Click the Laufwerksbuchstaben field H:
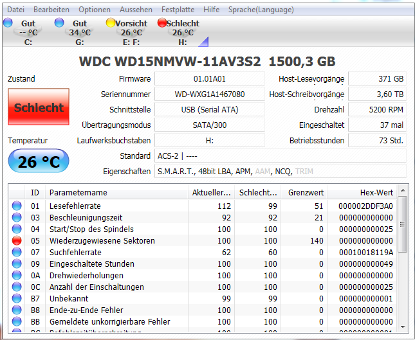This screenshot has width=415, height=340. (210, 140)
